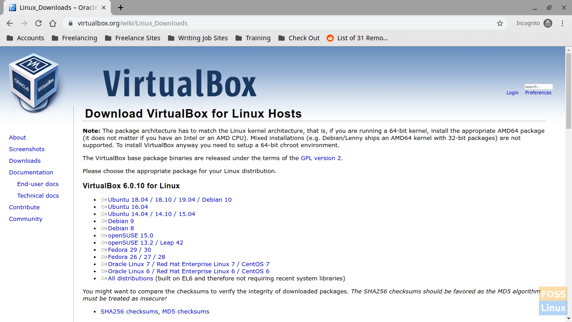The image size is (572, 322).
Task: Download Oracle Linux 6 / CentOS 6 package
Action: coord(185,271)
